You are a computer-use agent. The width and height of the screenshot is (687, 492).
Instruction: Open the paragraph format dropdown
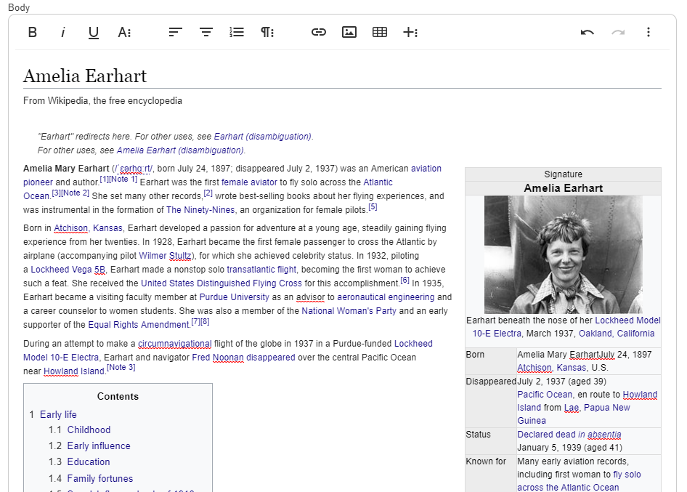267,32
